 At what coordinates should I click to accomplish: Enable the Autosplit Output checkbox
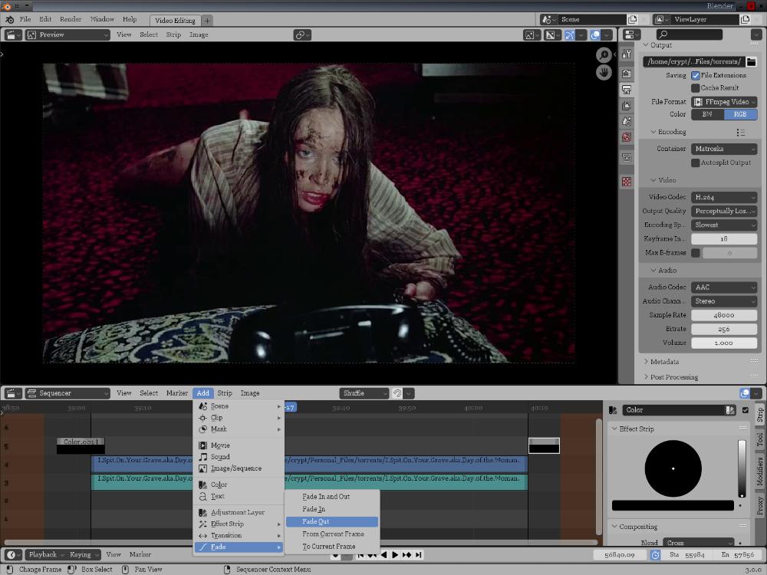pyautogui.click(x=696, y=163)
